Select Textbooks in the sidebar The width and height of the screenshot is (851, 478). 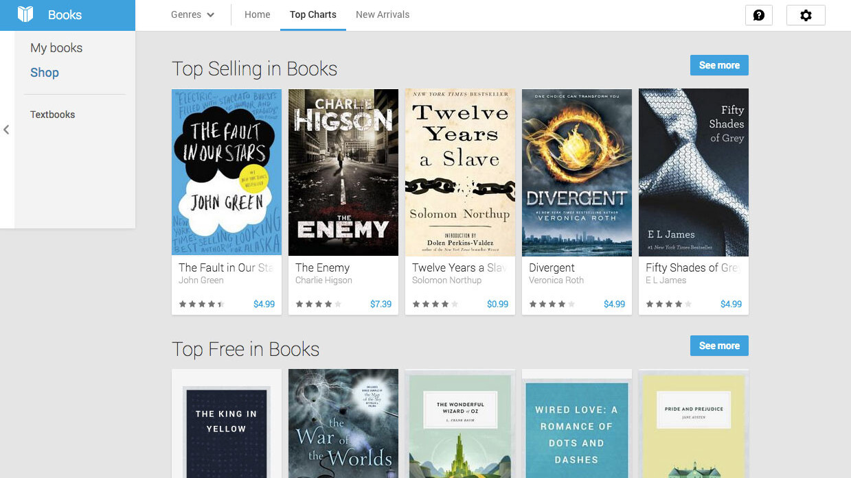[x=53, y=115]
